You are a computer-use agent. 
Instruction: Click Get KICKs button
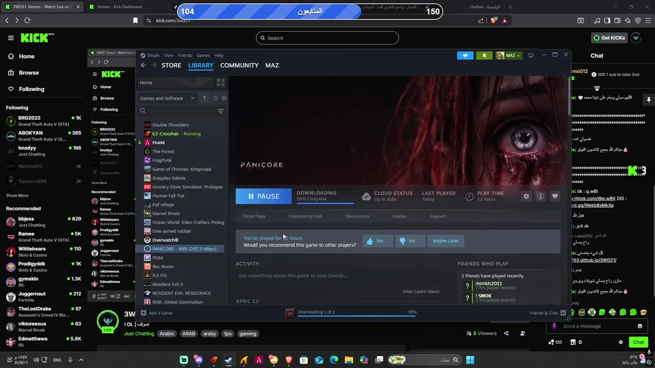609,38
